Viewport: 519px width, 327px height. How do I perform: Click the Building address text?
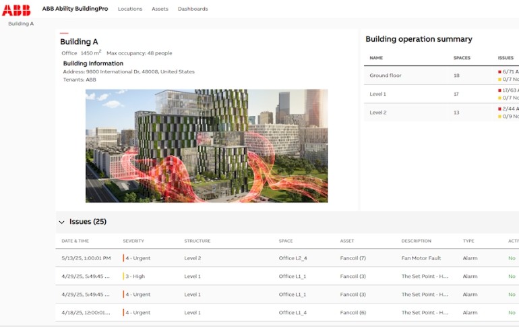[129, 71]
